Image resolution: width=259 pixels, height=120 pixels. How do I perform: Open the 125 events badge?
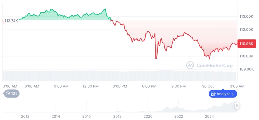coord(12,93)
